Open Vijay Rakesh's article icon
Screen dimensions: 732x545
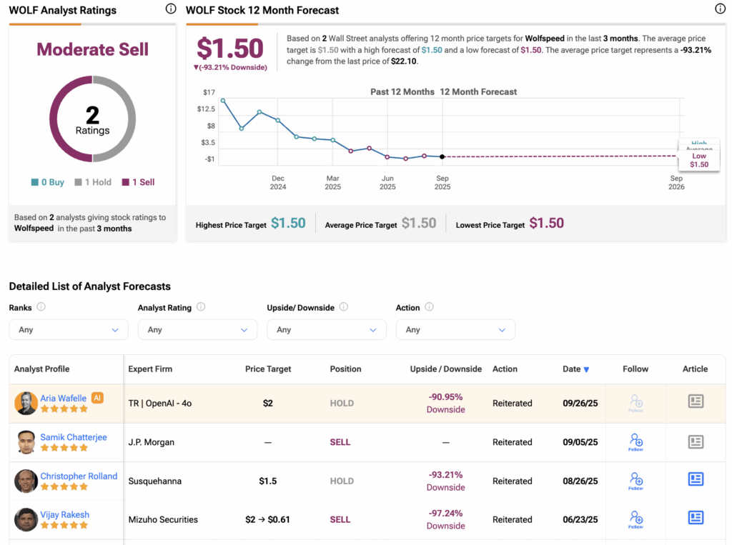696,518
